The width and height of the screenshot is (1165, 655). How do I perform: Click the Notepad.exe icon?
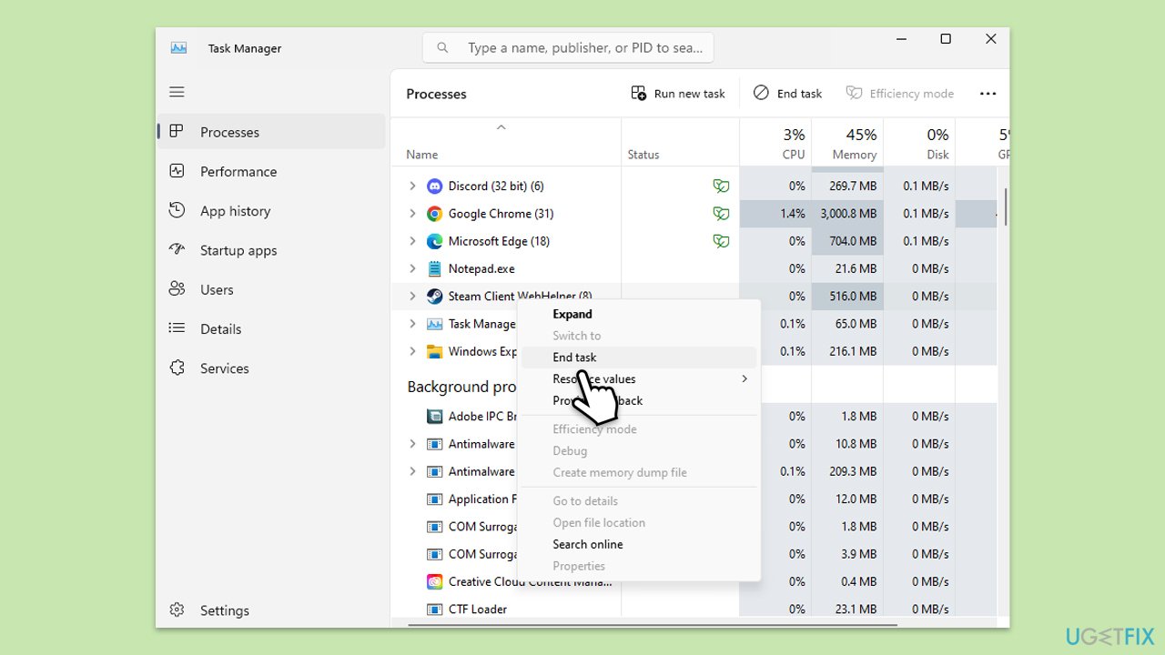tap(434, 268)
